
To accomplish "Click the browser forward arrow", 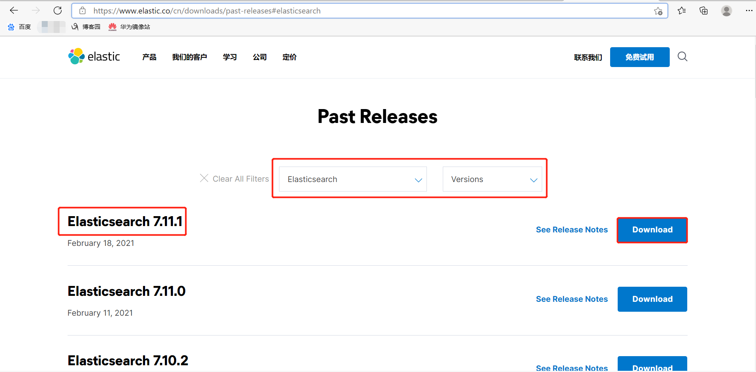I will pos(36,11).
